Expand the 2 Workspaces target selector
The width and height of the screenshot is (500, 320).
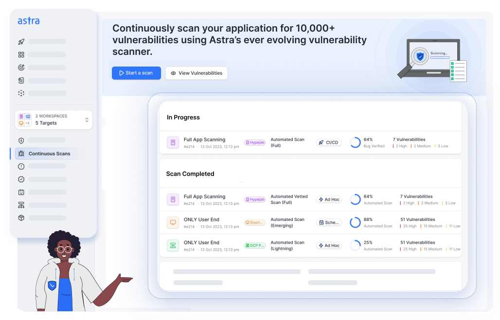point(54,120)
